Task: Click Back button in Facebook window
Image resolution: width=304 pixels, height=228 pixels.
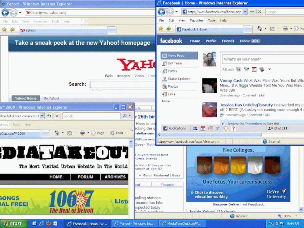Action: [x=162, y=12]
